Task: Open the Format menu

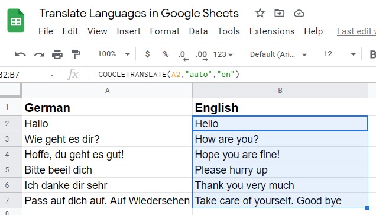Action: tap(165, 31)
